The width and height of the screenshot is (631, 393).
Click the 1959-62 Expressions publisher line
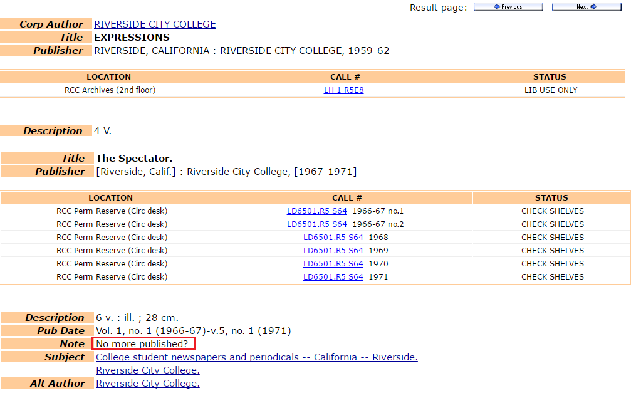[241, 51]
